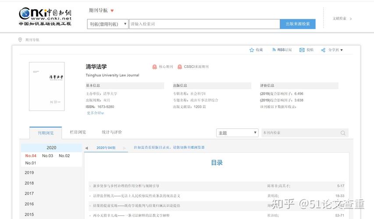Open the 主题 dropdown
The height and width of the screenshot is (219, 374).
(x=237, y=133)
